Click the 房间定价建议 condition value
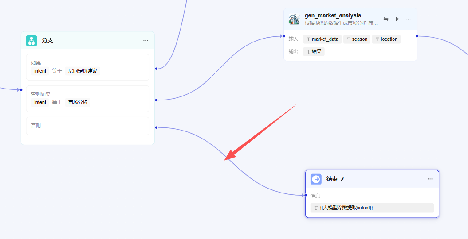 83,71
